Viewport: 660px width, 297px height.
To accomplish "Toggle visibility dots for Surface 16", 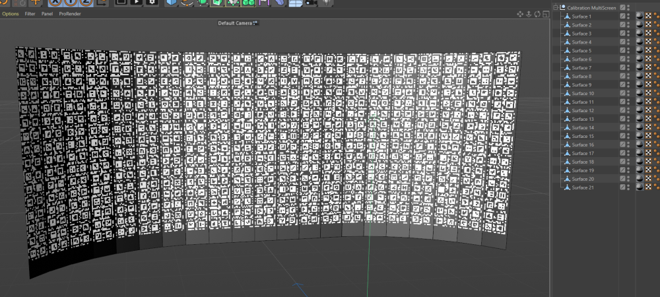I will point(628,145).
